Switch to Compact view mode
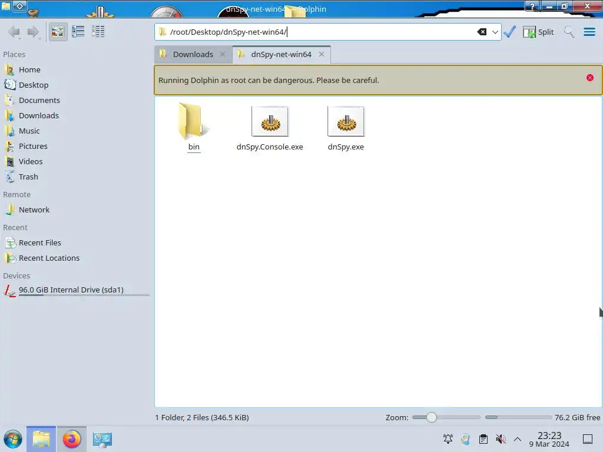The width and height of the screenshot is (603, 452). [x=78, y=32]
